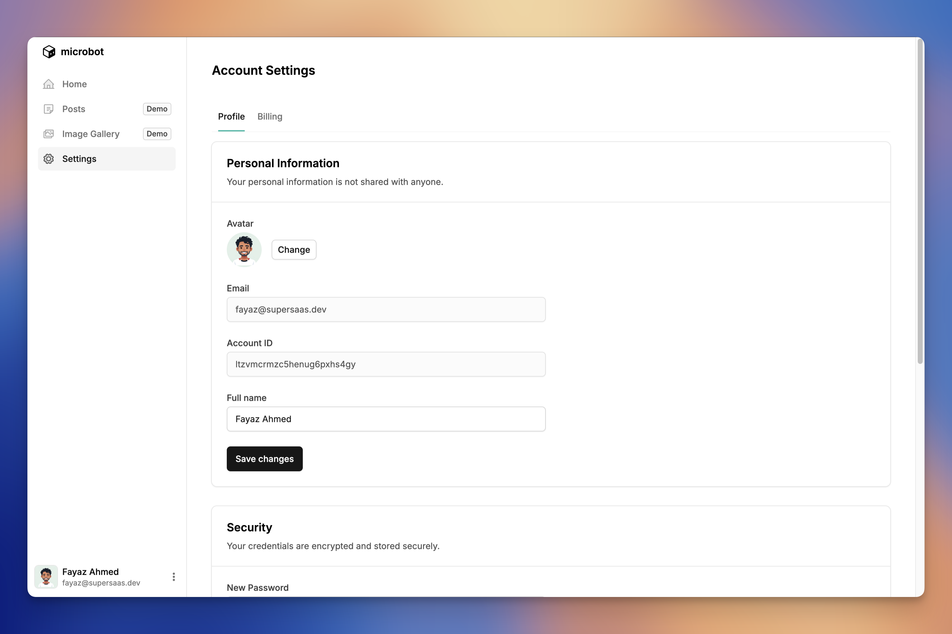
Task: Switch to the Billing tab
Action: tap(269, 117)
